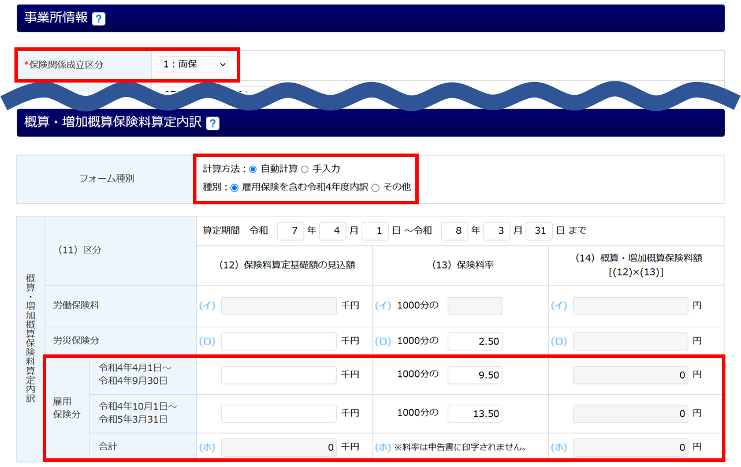Click the start year field showing 7

pos(291,231)
